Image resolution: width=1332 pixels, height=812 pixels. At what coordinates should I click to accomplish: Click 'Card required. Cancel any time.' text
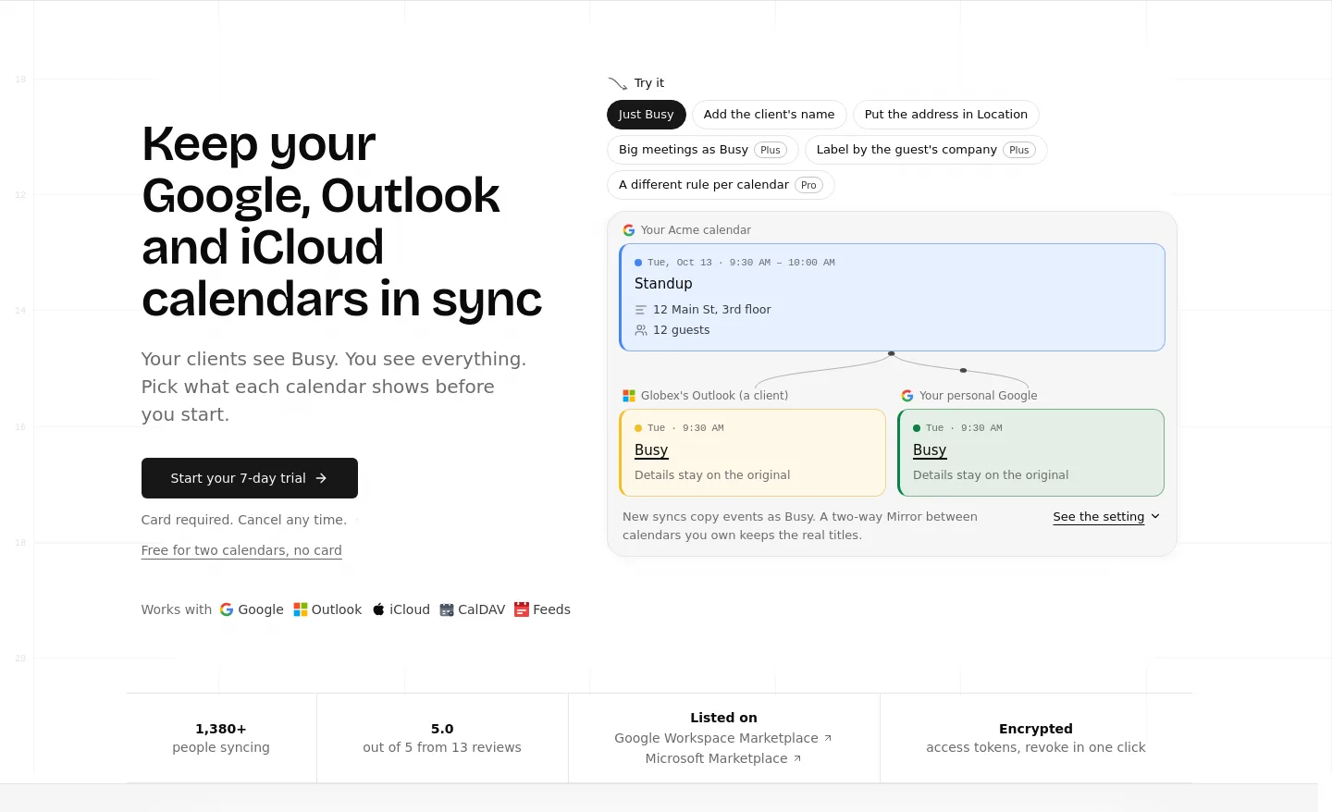pyautogui.click(x=244, y=520)
